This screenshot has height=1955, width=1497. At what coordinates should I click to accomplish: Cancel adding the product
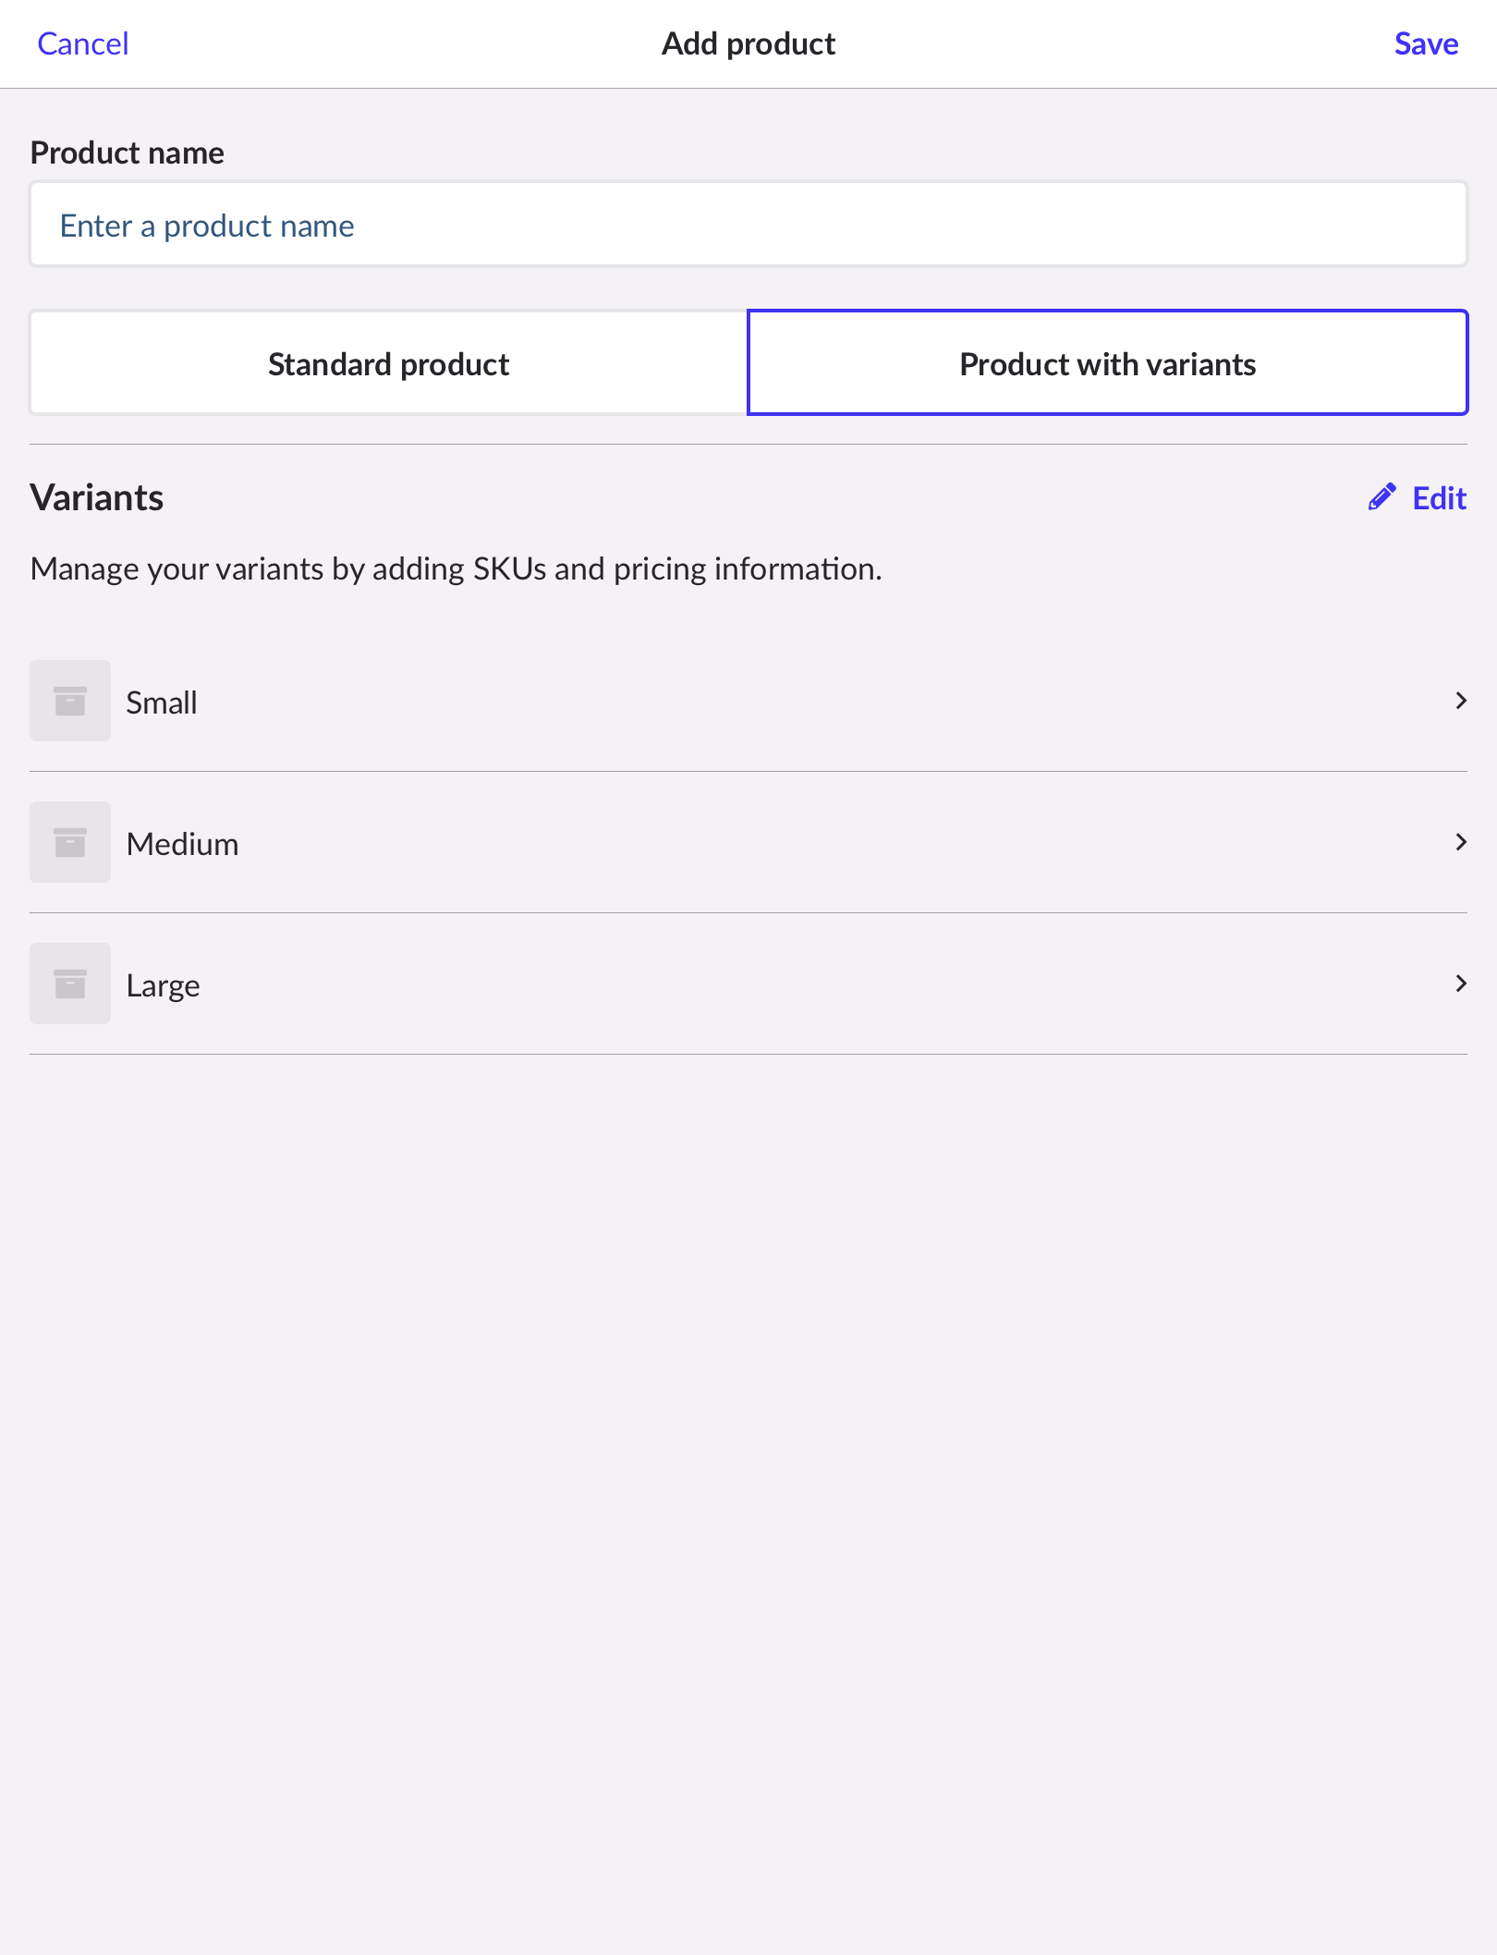pyautogui.click(x=82, y=43)
